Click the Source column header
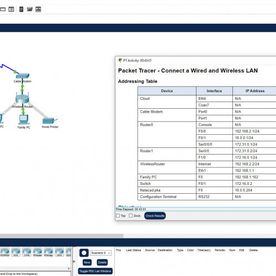The width and height of the screenshot is (276, 276). click(150, 250)
